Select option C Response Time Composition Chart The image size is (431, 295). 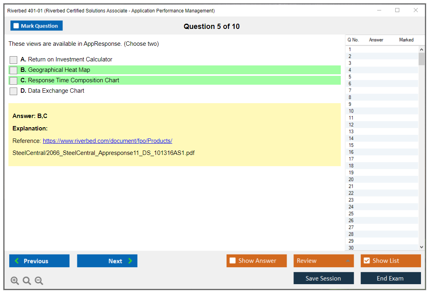click(14, 81)
